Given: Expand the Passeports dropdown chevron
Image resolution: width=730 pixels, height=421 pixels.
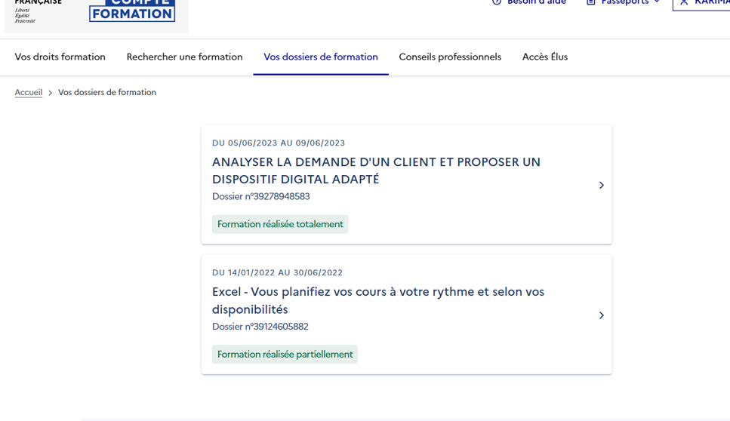Looking at the screenshot, I should 657,2.
